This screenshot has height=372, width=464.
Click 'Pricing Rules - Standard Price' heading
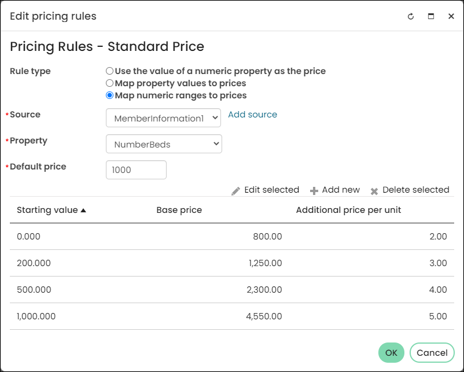click(x=107, y=46)
